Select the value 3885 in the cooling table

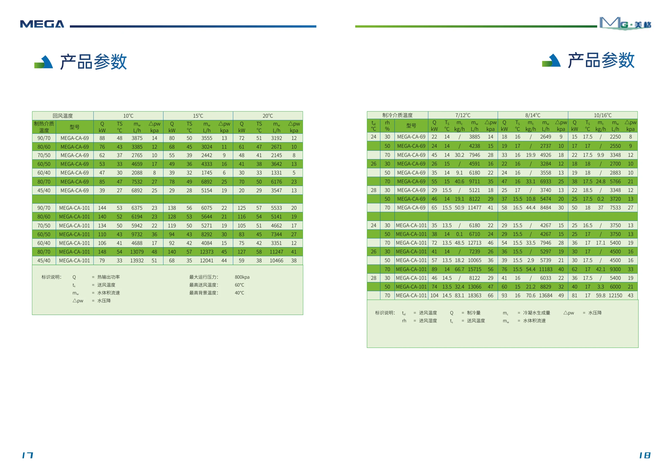475,137
